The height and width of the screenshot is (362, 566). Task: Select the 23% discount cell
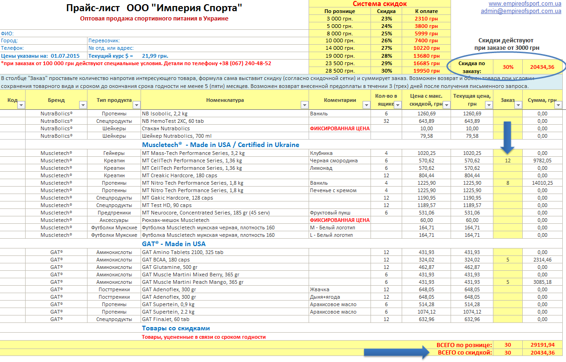tap(386, 19)
